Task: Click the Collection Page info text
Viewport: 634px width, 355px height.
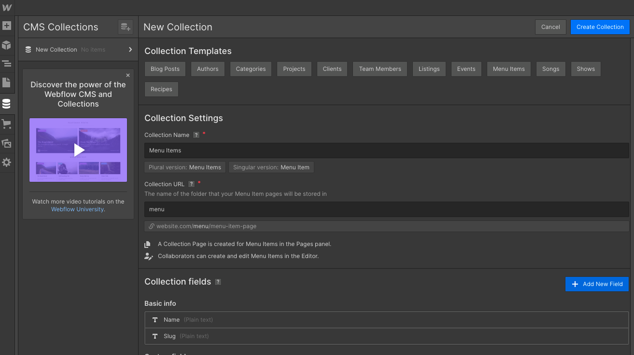Action: coord(244,244)
